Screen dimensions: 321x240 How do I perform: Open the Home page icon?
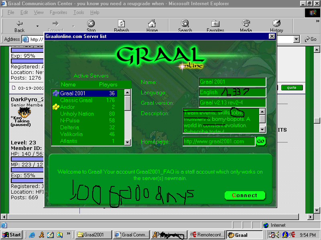[x=152, y=24]
